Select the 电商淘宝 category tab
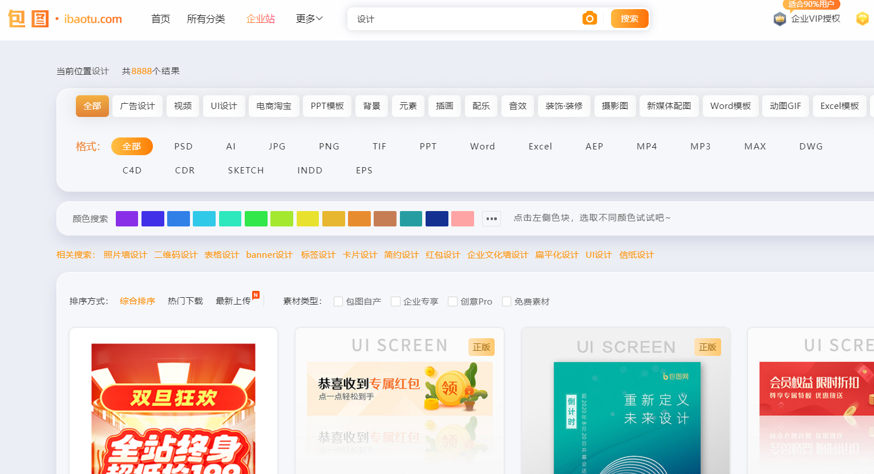Screen dimensions: 874x474 274,106
